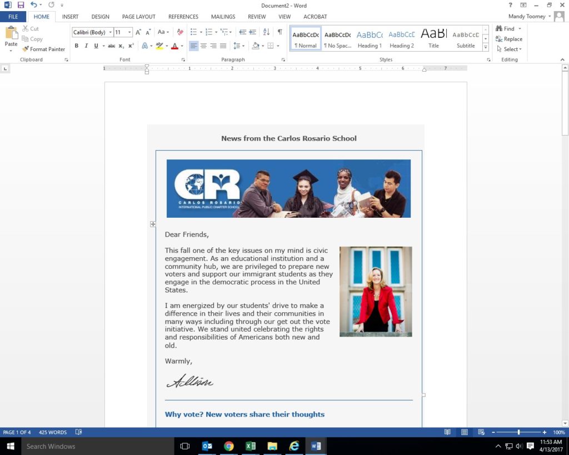This screenshot has height=455, width=569.
Task: Cut the selected content
Action: click(x=31, y=29)
